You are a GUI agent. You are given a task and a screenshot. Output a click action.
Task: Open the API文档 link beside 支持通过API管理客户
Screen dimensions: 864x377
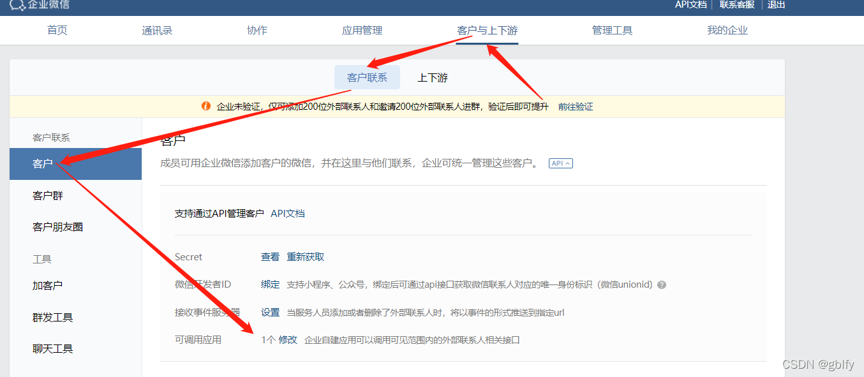[288, 213]
